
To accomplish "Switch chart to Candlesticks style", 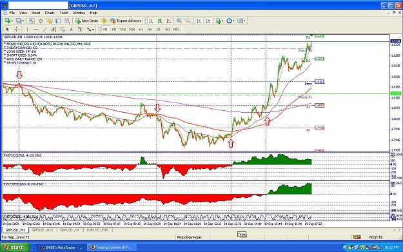I will pos(160,21).
